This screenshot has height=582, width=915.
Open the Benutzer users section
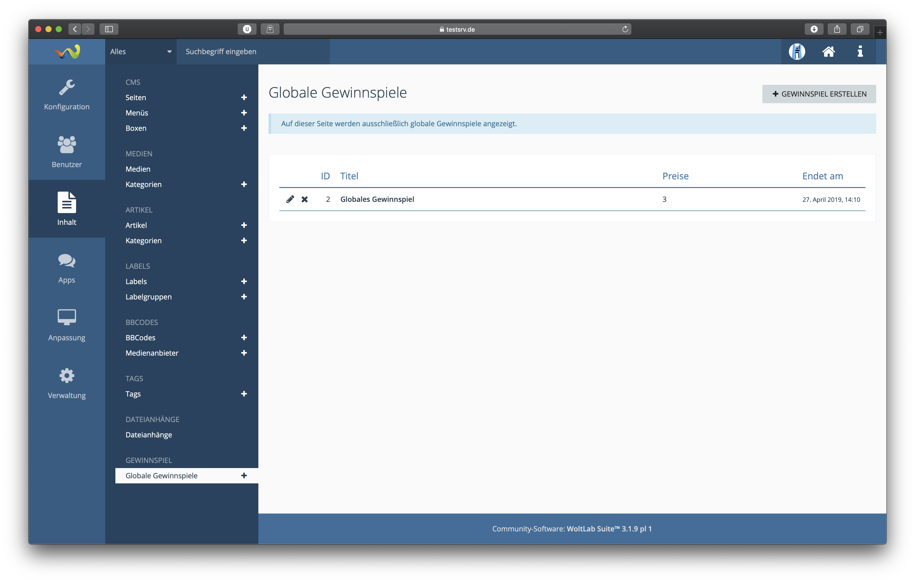66,151
